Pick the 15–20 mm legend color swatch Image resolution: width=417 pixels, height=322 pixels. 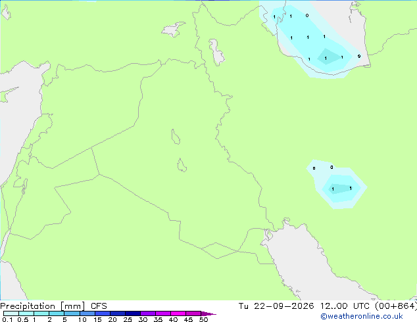coord(103,313)
